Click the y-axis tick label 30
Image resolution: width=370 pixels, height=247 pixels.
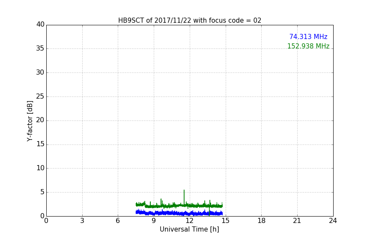(40, 72)
